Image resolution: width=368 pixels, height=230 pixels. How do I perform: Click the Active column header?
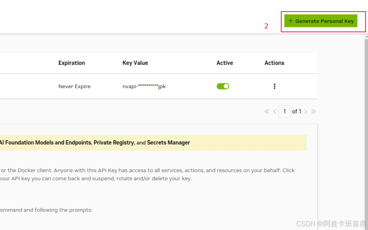point(225,63)
